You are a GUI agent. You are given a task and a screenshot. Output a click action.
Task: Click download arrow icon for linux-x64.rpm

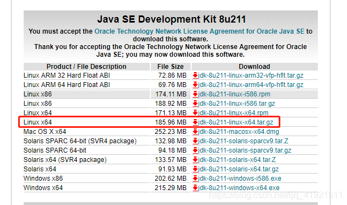click(195, 113)
